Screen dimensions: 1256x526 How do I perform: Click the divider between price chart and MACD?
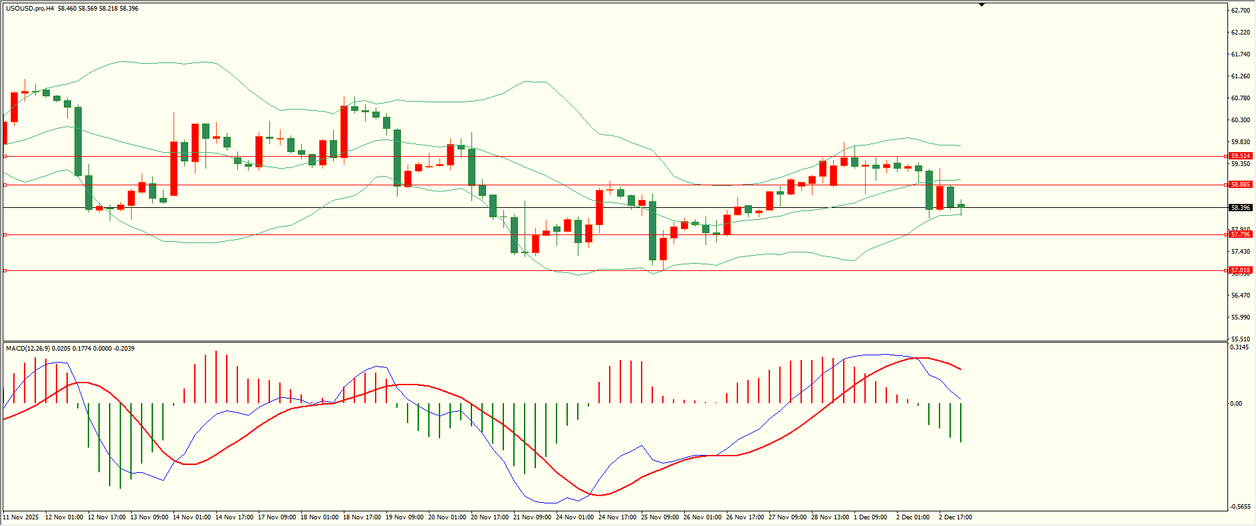(614, 342)
